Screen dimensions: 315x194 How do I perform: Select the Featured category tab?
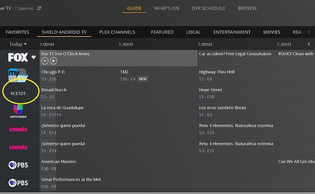(162, 32)
